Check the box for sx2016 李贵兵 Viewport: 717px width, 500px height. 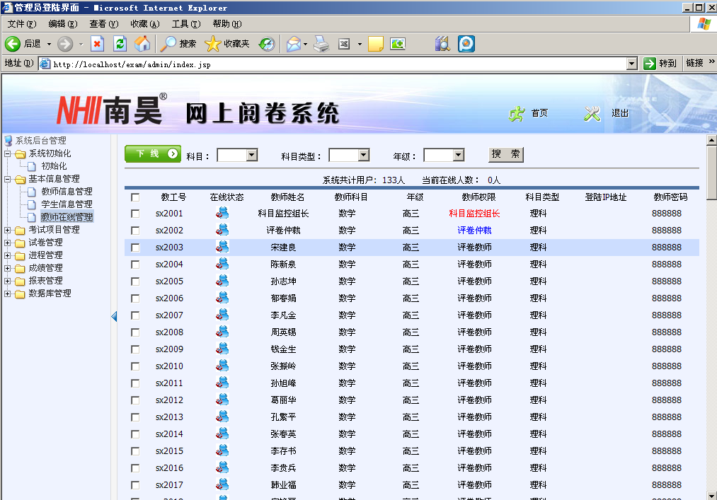tap(135, 468)
